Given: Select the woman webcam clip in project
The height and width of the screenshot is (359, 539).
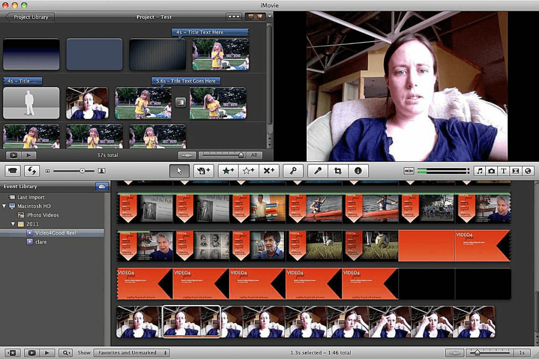Looking at the screenshot, I should [x=87, y=103].
